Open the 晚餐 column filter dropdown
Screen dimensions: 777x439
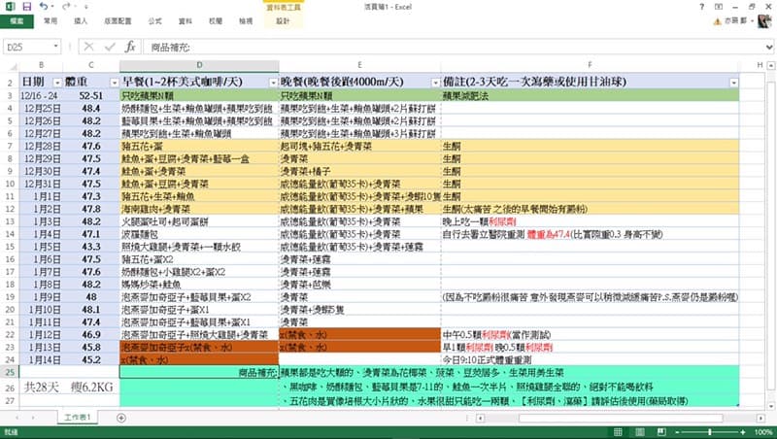tap(435, 83)
